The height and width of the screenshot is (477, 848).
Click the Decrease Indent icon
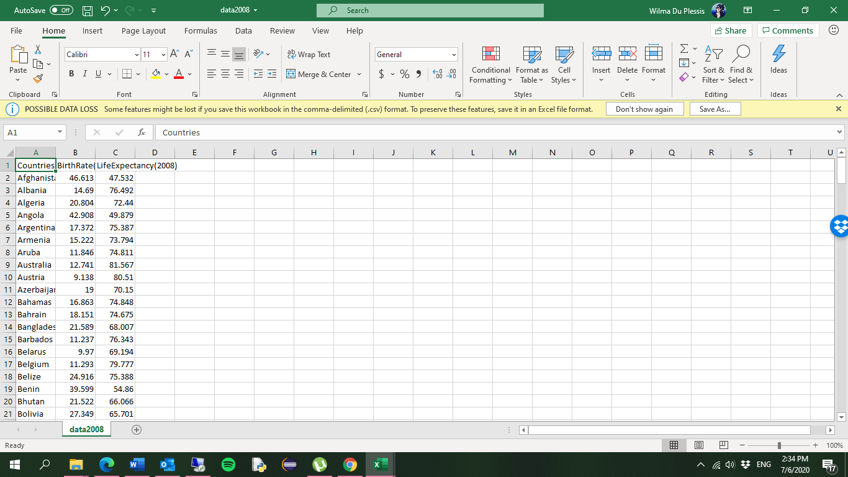(x=258, y=74)
